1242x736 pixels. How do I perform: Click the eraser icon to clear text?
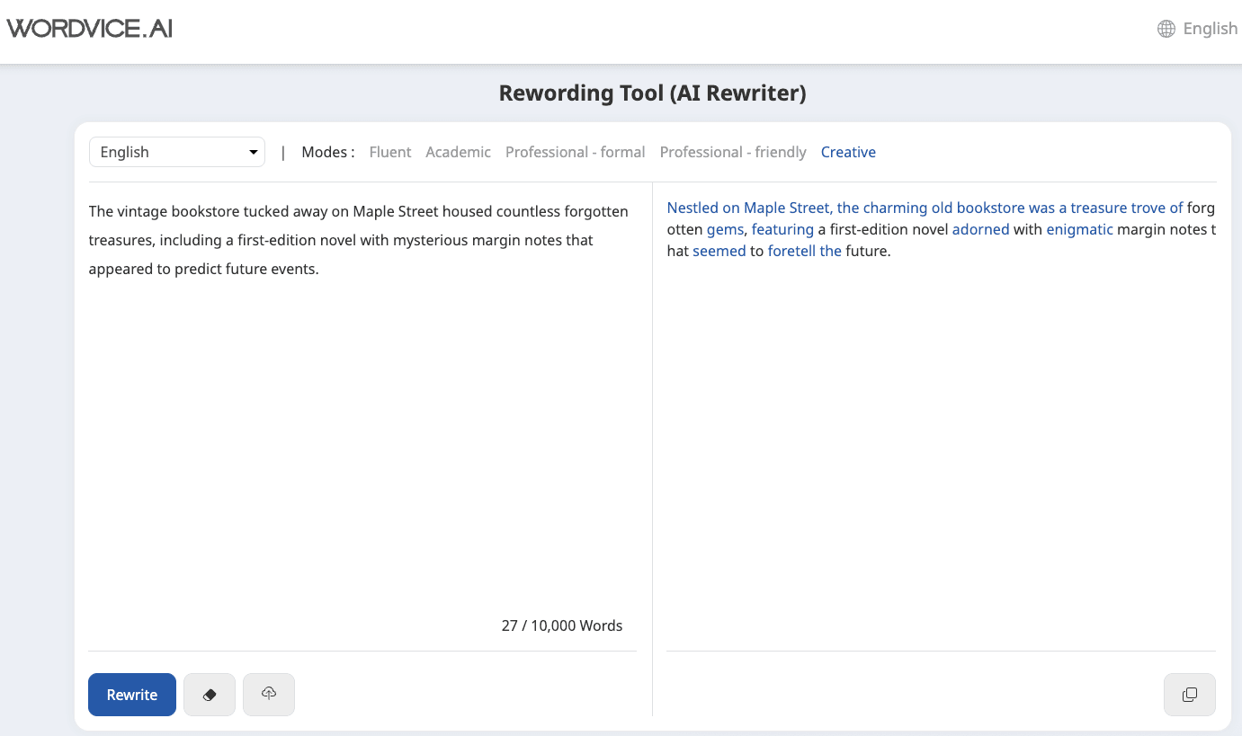coord(210,695)
